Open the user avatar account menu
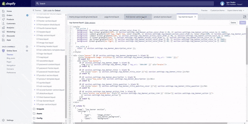 pos(222,3)
